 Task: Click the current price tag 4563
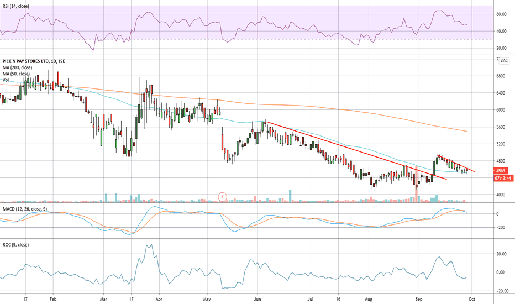[x=501, y=171]
